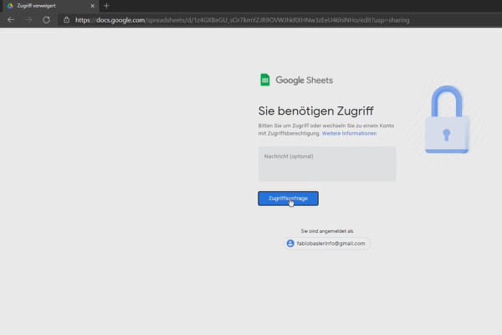The height and width of the screenshot is (335, 502).
Task: Reload the page with the refresh icon
Action: point(46,20)
